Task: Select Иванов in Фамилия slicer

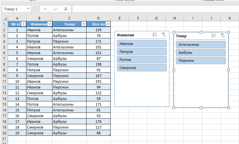Action: pos(142,44)
